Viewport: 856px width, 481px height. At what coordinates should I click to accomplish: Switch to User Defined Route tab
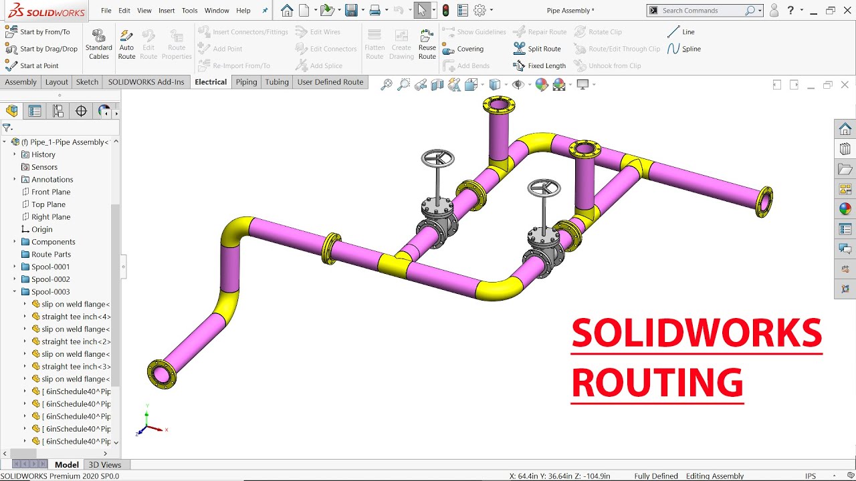coord(330,82)
